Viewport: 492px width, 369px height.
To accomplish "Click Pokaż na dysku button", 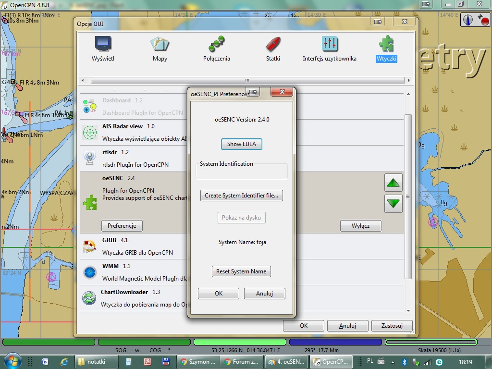I will point(241,218).
